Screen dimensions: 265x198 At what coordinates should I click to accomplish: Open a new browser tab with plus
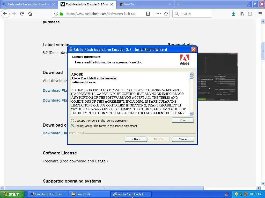[x=179, y=4]
